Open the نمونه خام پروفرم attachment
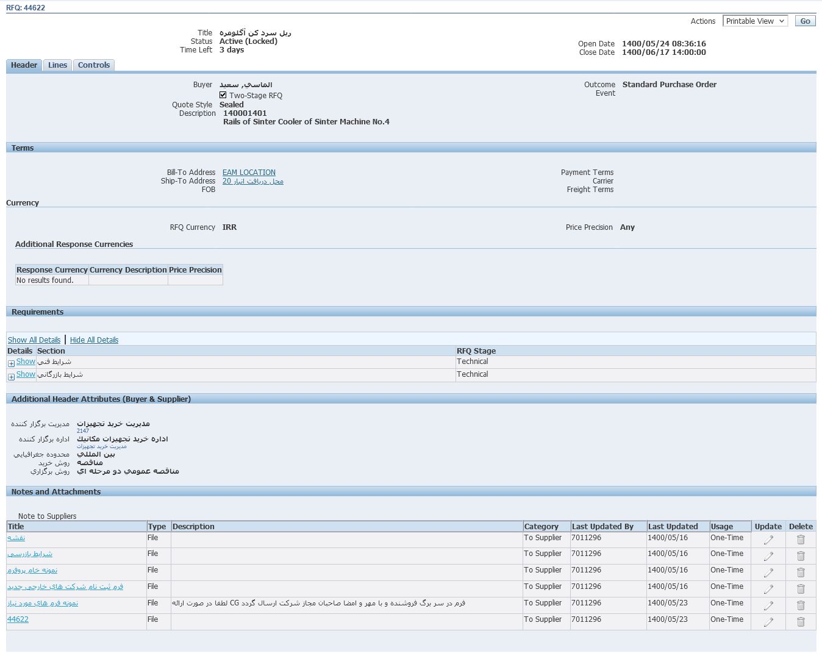 pyautogui.click(x=32, y=570)
